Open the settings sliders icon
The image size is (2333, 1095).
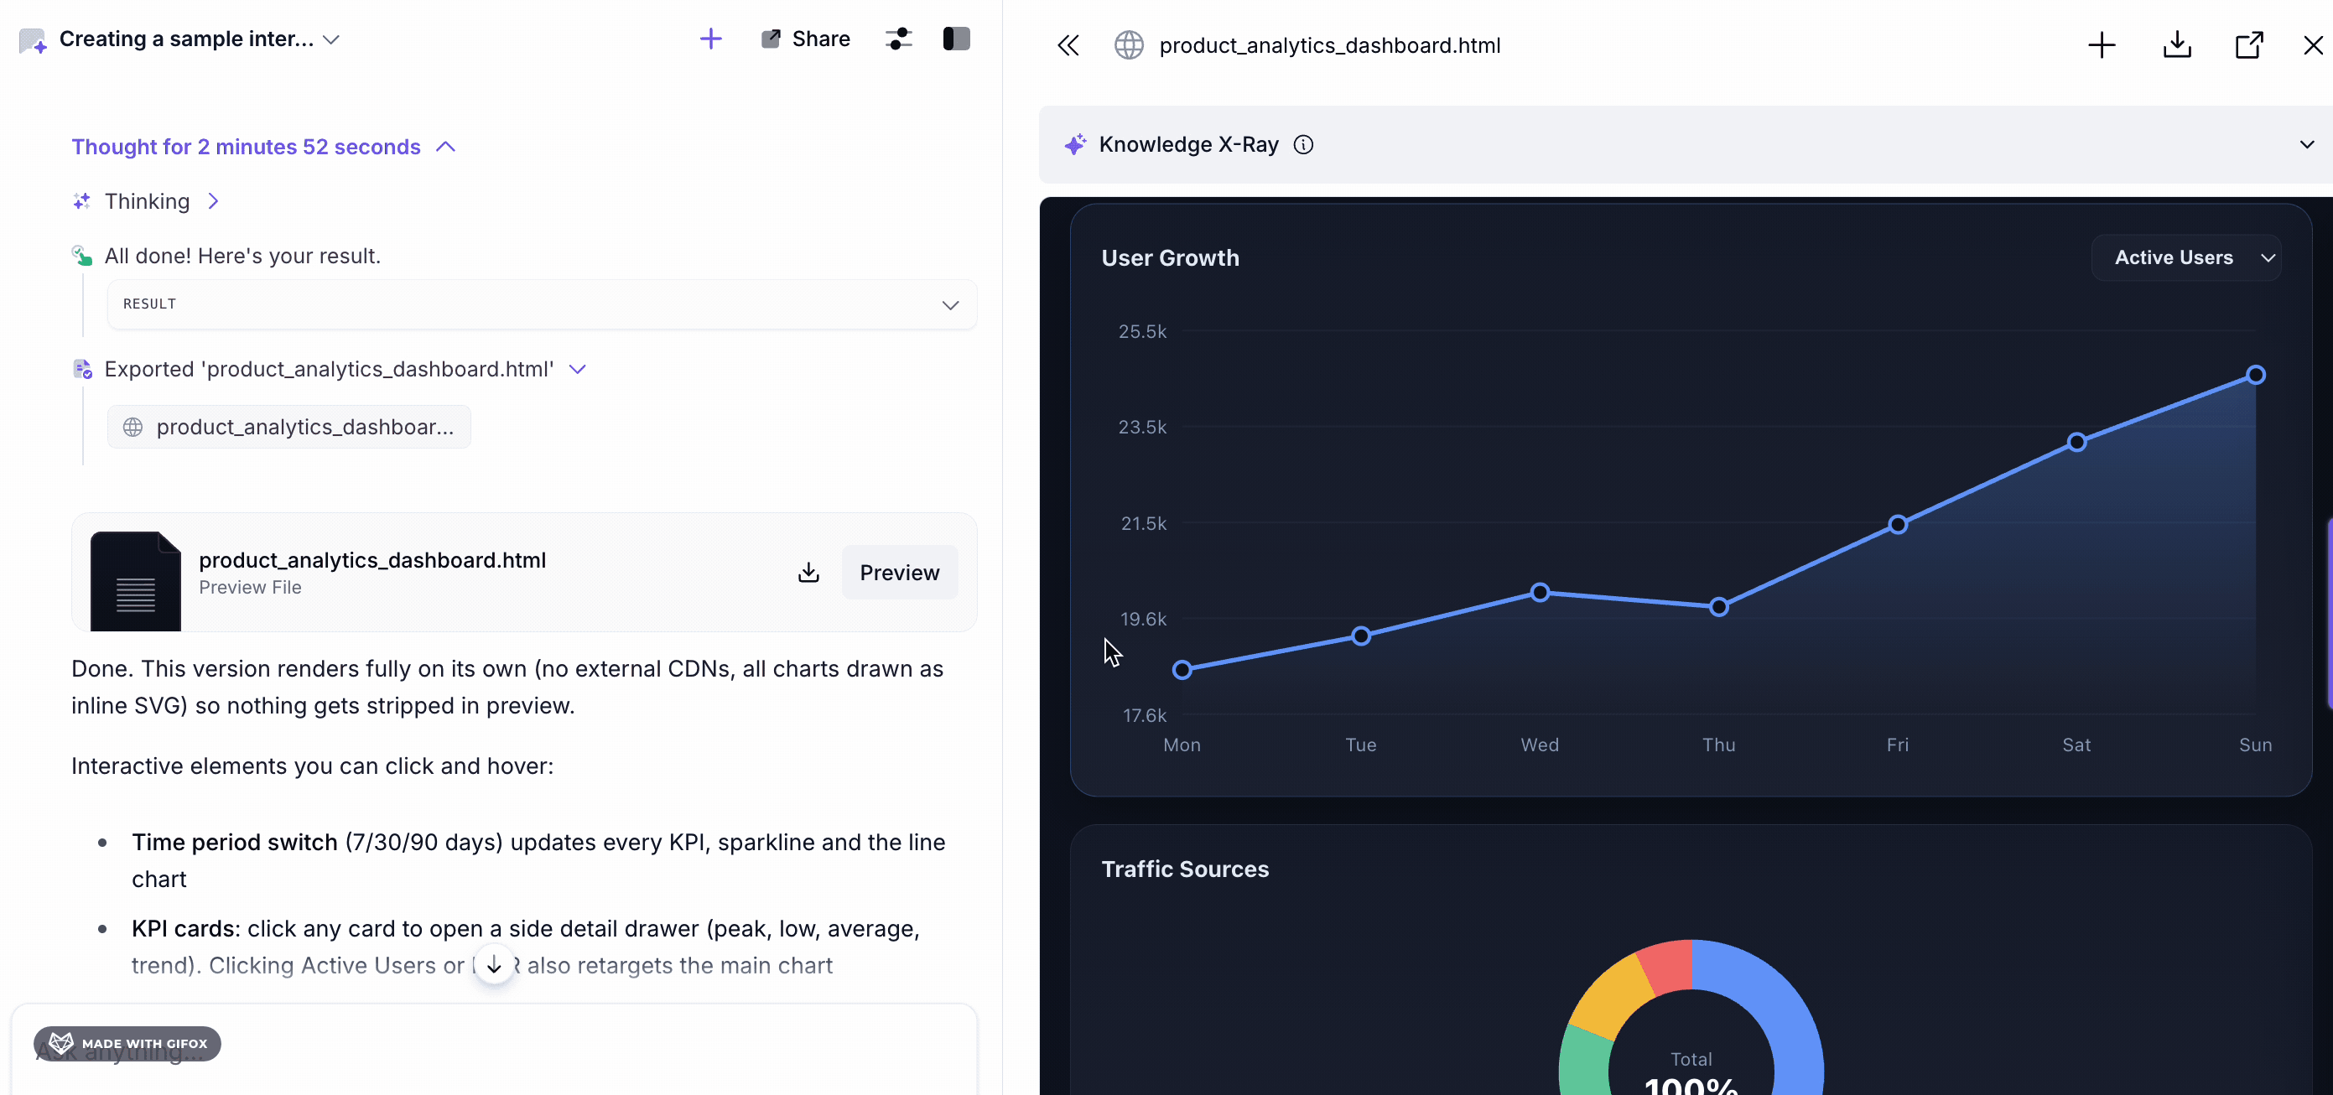(x=898, y=39)
